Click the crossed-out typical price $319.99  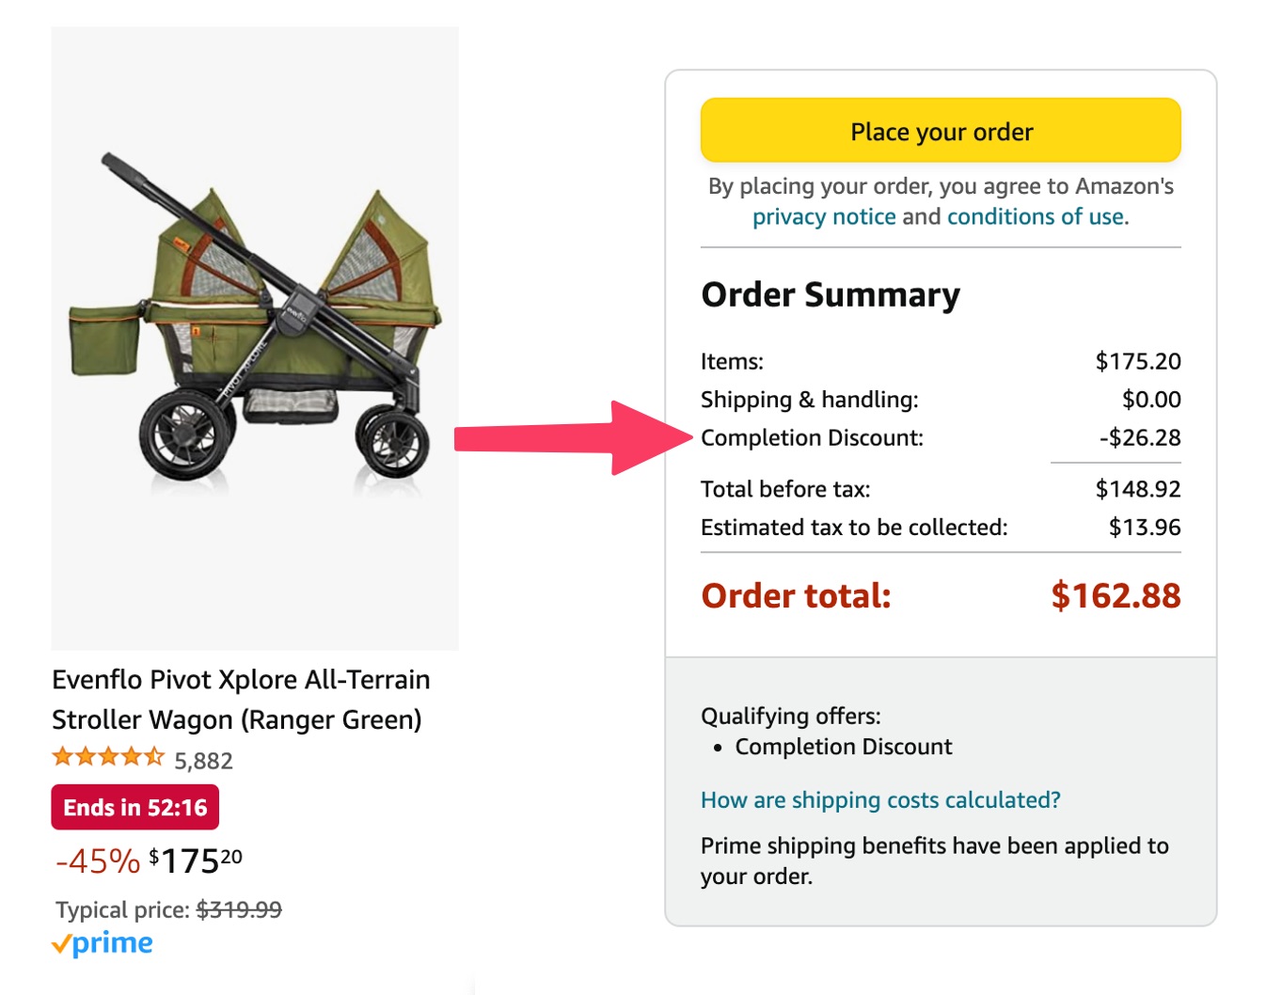(239, 908)
